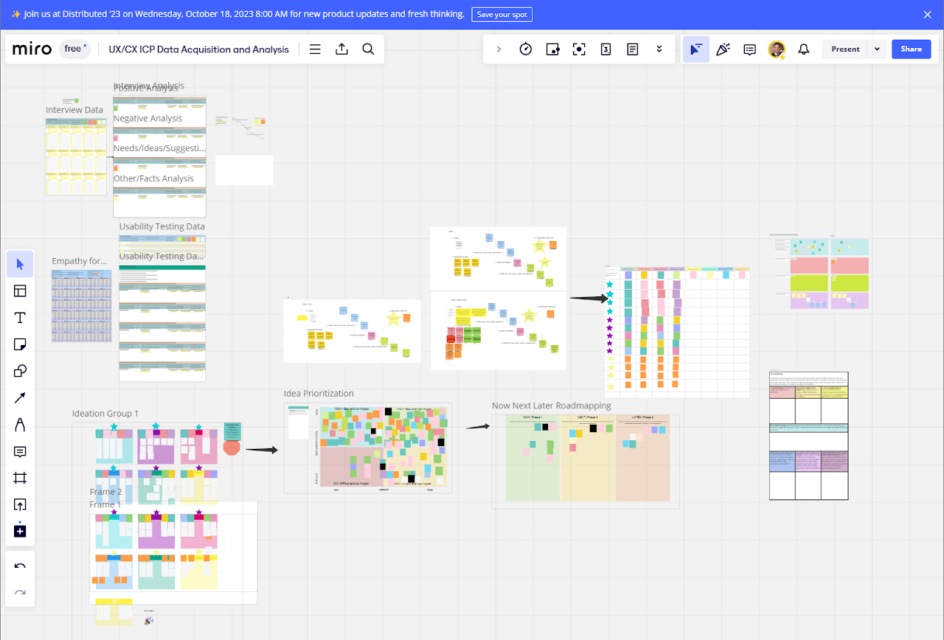Viewport: 944px width, 640px height.
Task: Open the notifications bell
Action: 804,49
